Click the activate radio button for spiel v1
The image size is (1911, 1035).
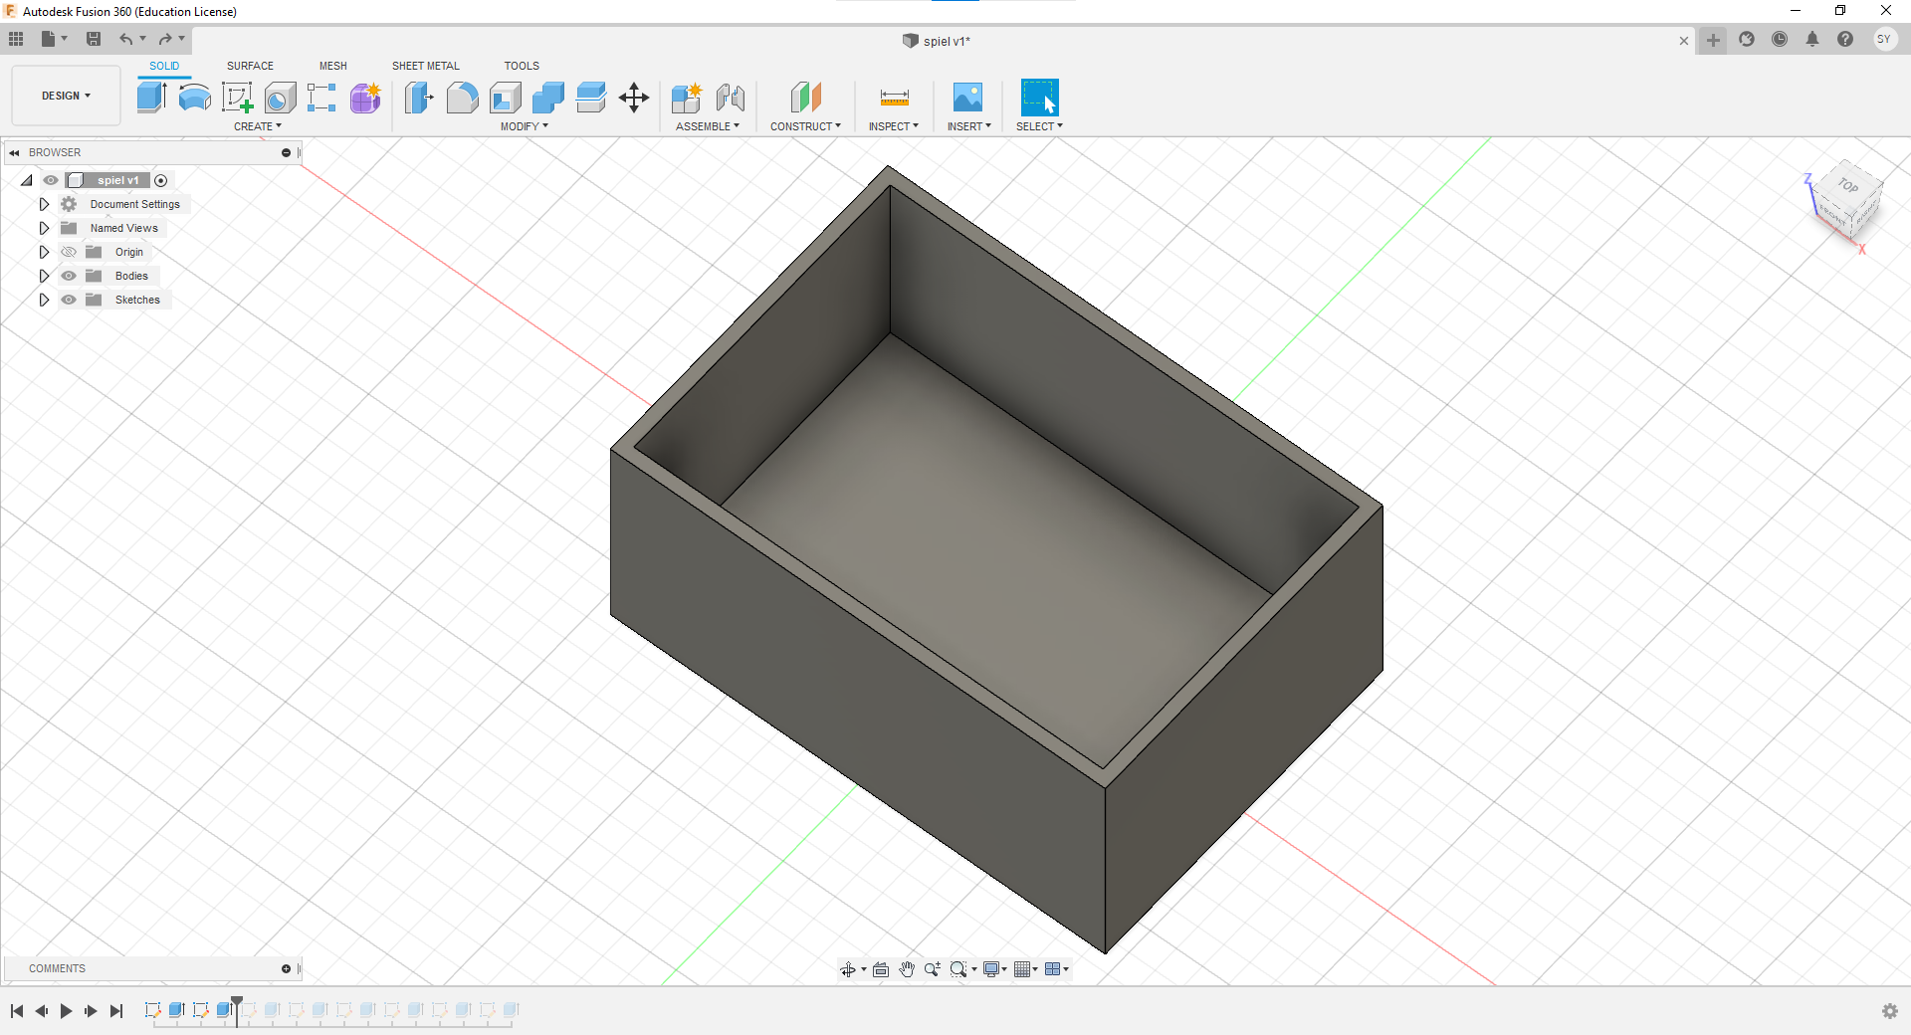[x=161, y=180]
